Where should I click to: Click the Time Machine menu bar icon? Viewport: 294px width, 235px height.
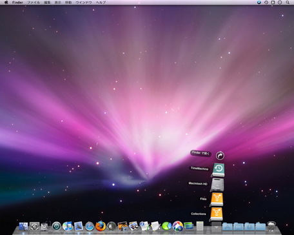tap(266, 3)
